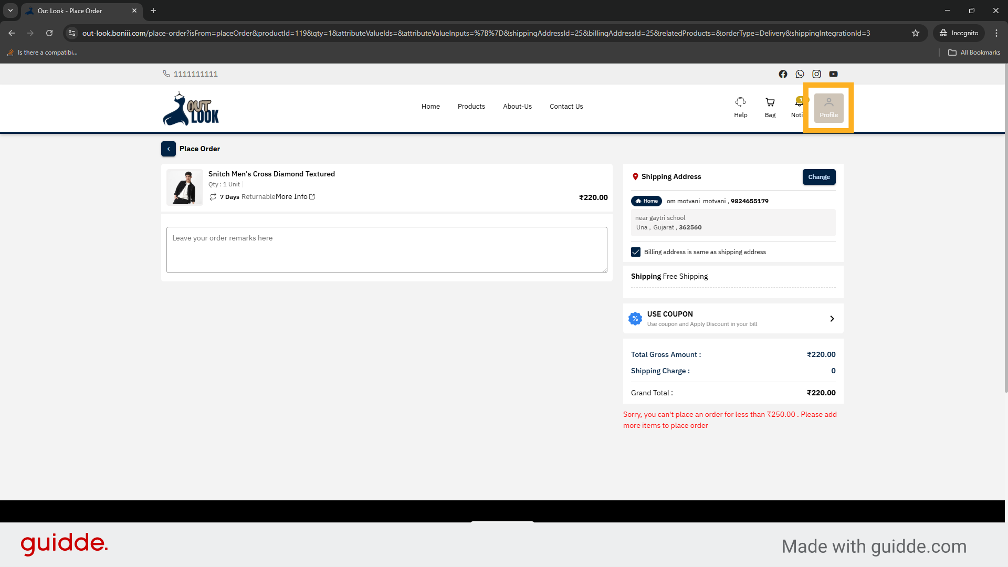Viewport: 1008px width, 567px height.
Task: Click the order remarks text field
Action: (386, 249)
